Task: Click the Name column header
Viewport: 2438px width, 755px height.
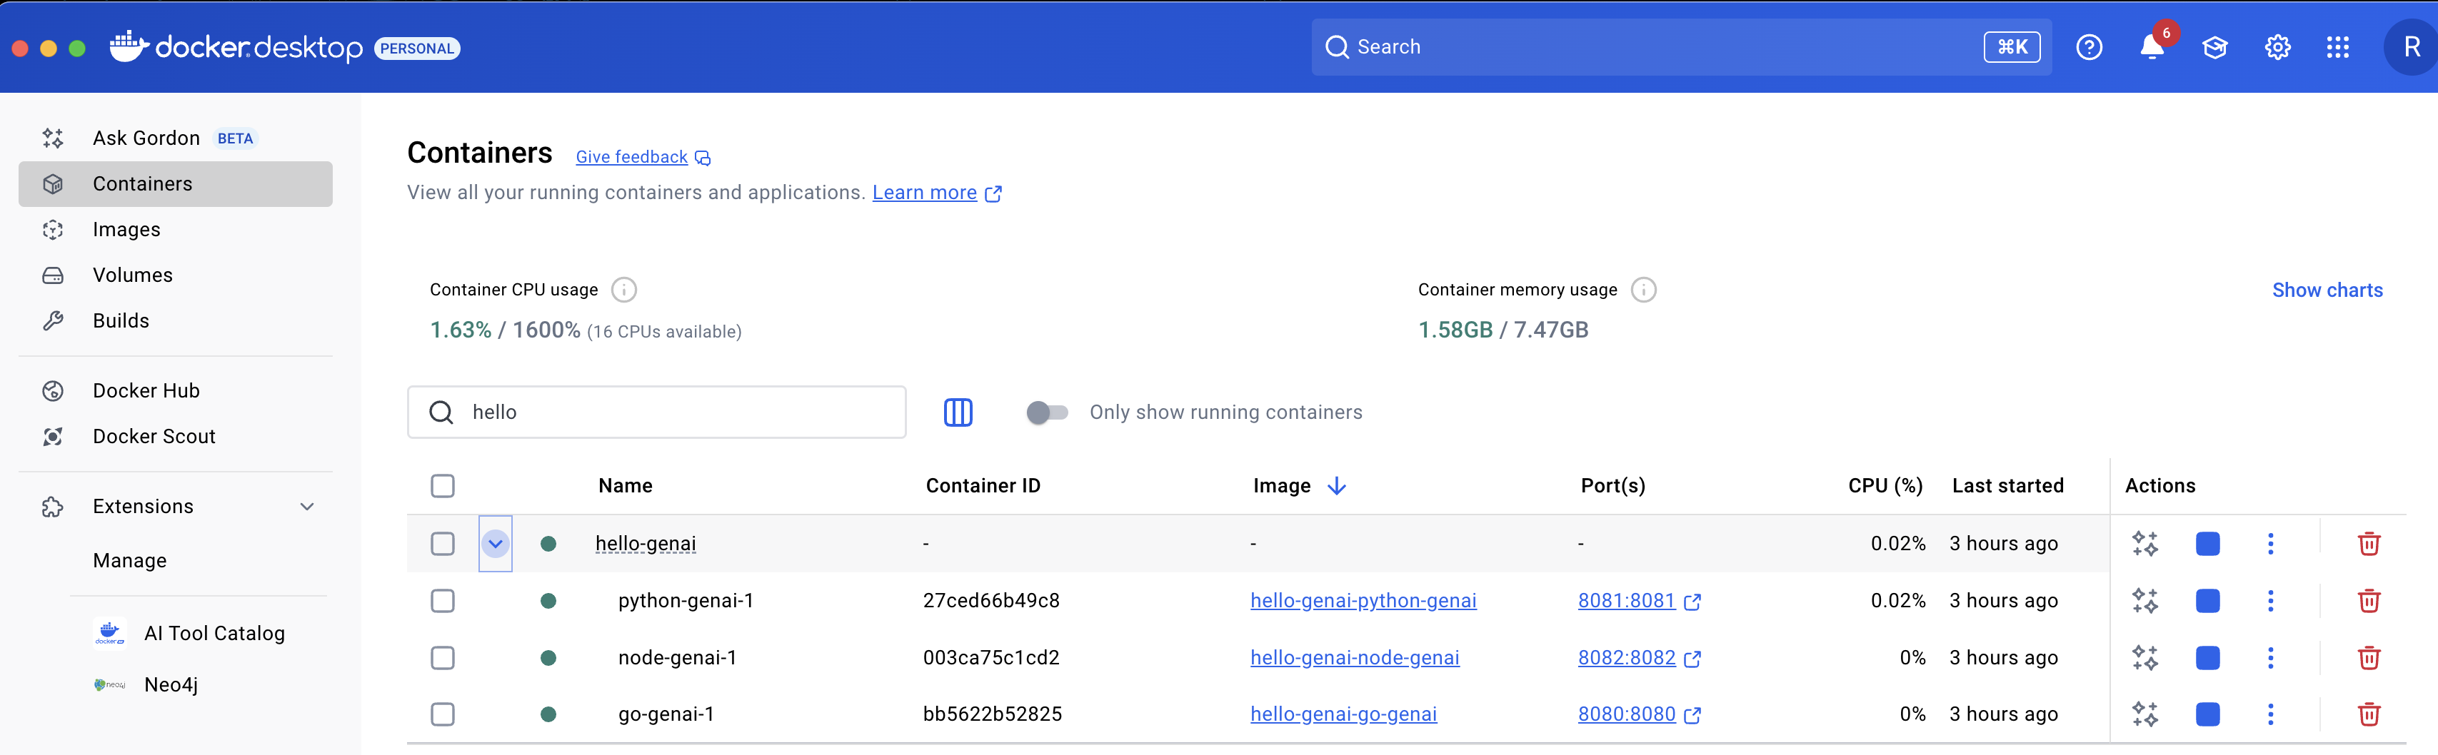Action: (626, 486)
